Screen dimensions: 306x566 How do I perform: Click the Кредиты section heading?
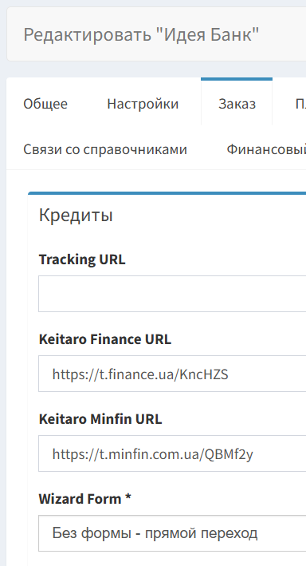coord(76,215)
